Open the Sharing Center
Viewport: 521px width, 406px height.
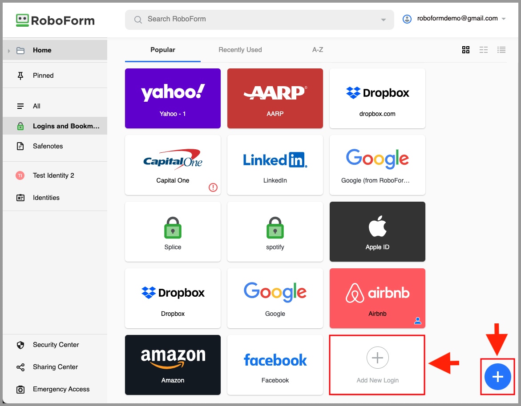pos(56,367)
